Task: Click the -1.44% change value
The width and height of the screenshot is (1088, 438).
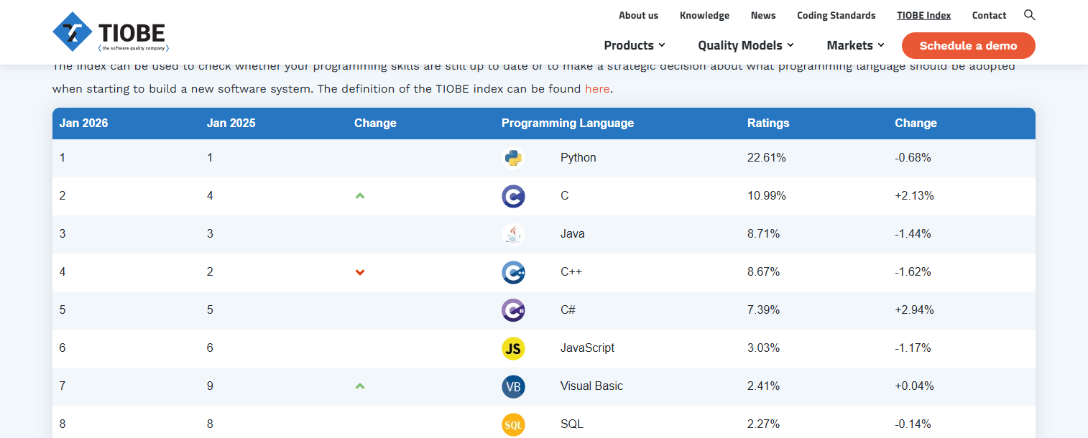Action: (913, 234)
